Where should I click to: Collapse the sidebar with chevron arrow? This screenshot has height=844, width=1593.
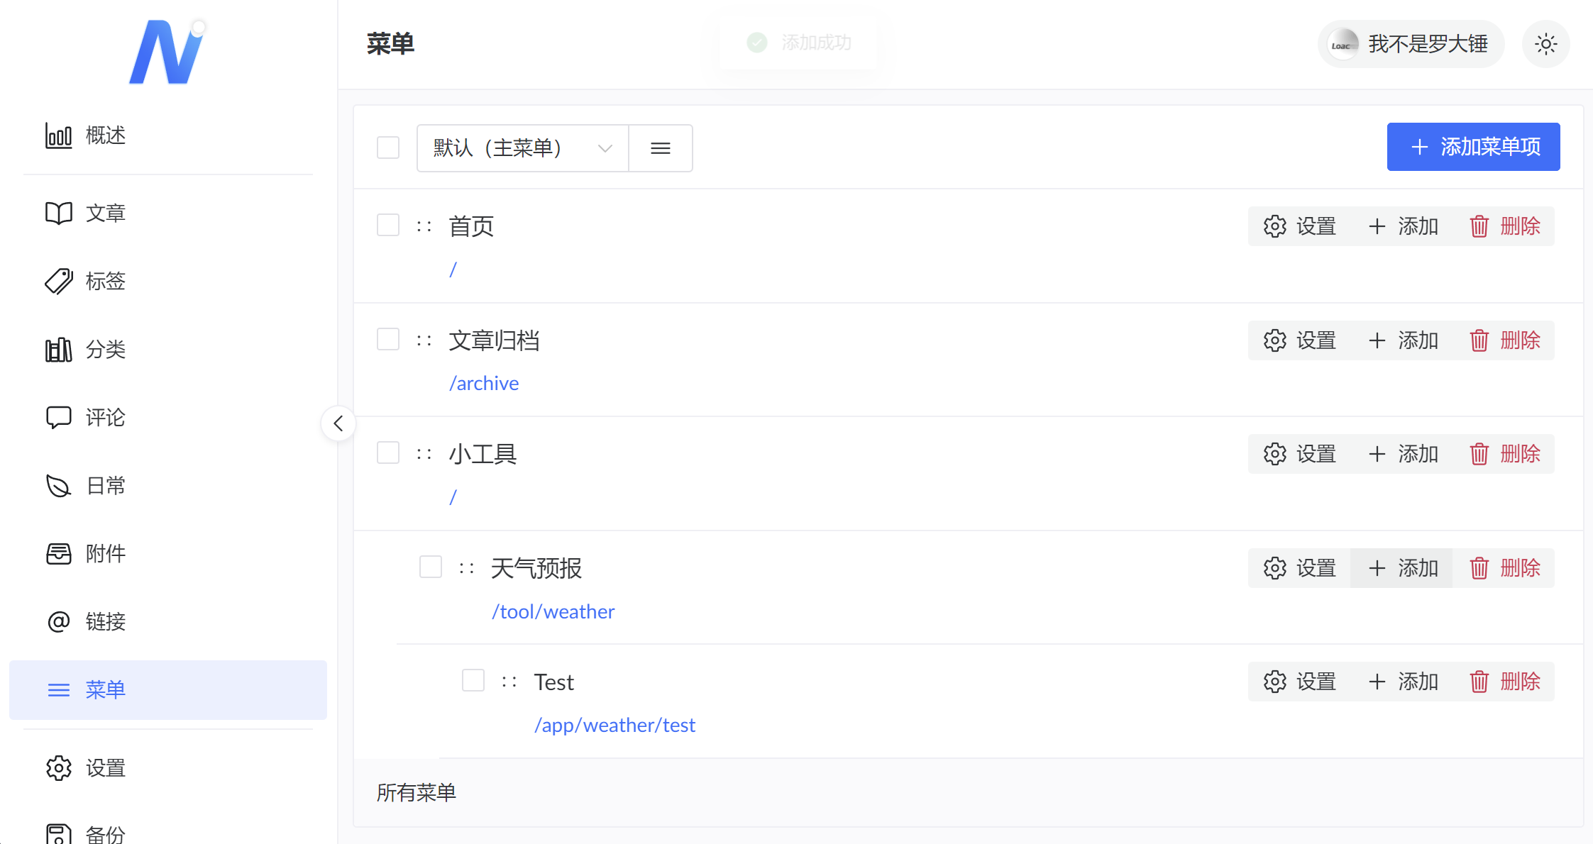338,423
